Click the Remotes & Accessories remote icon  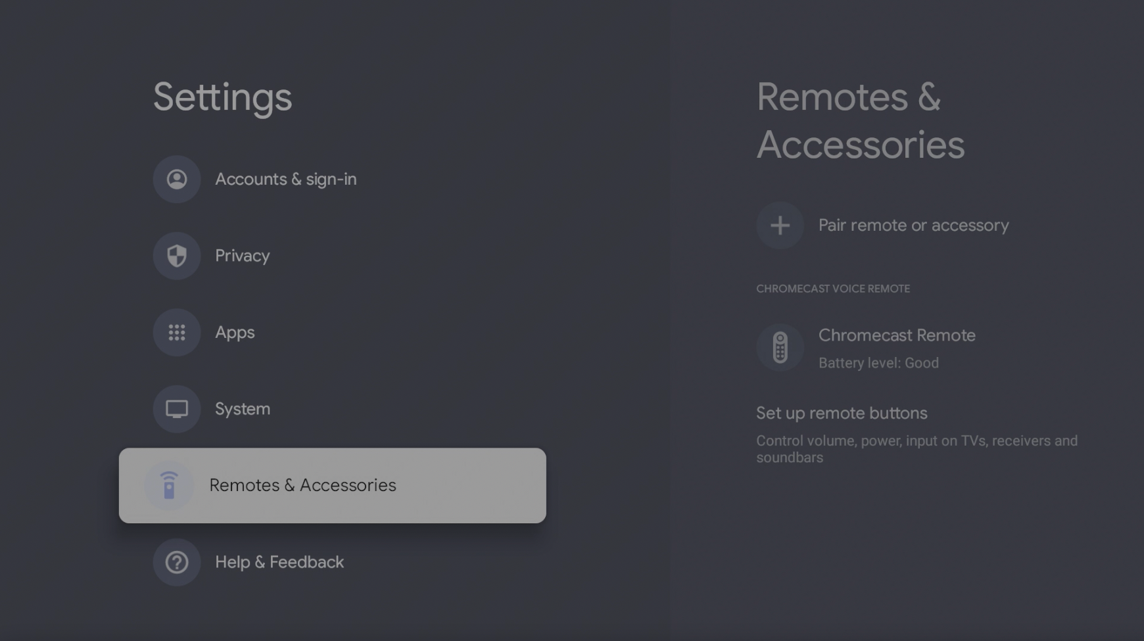coord(170,485)
